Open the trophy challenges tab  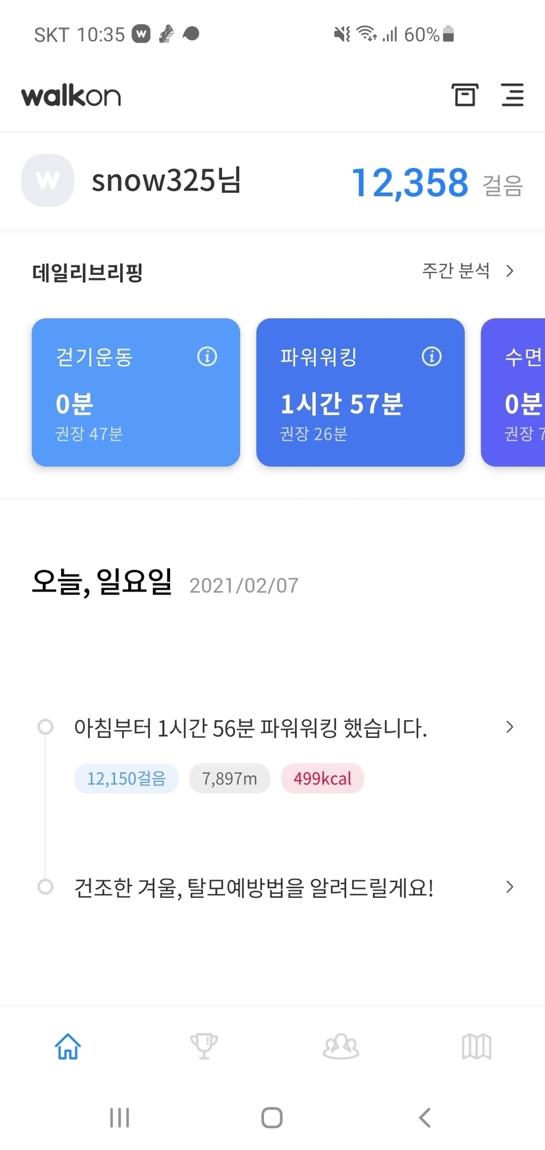click(204, 1046)
